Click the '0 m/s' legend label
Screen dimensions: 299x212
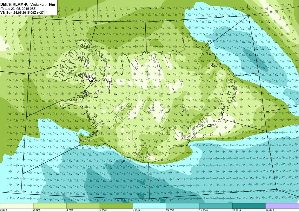click(3, 210)
